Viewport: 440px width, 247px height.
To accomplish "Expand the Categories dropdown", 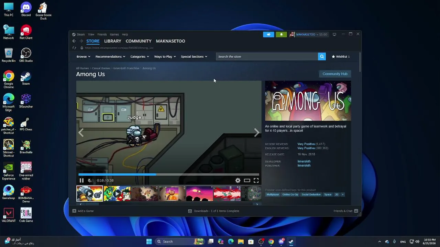I will click(x=140, y=57).
